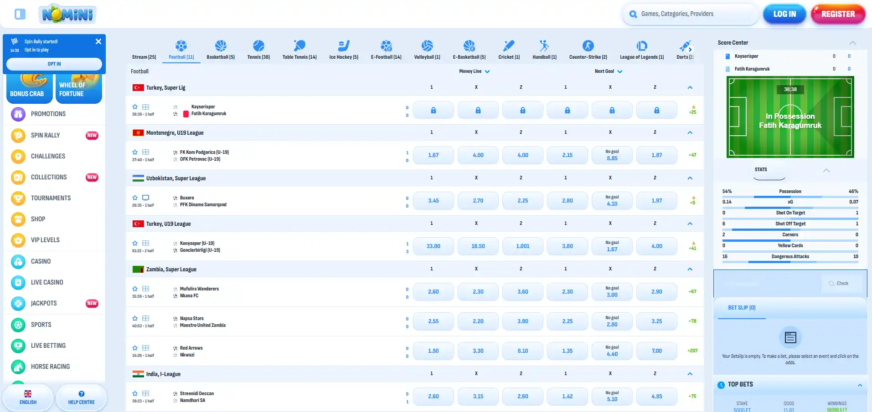872x412 pixels.
Task: Collapse the Uzbekistan, Super League section
Action: (x=690, y=178)
